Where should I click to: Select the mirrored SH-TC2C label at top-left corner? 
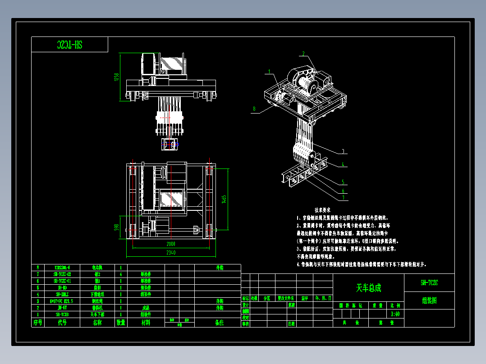pyautogui.click(x=70, y=45)
